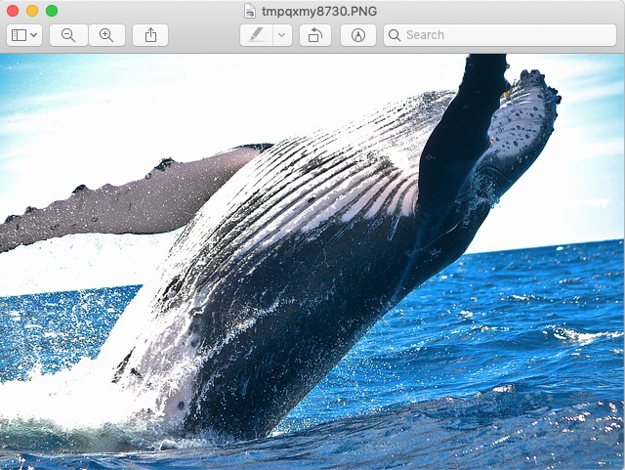Expand the highlight color dropdown arrow
Image resolution: width=625 pixels, height=470 pixels.
(282, 35)
